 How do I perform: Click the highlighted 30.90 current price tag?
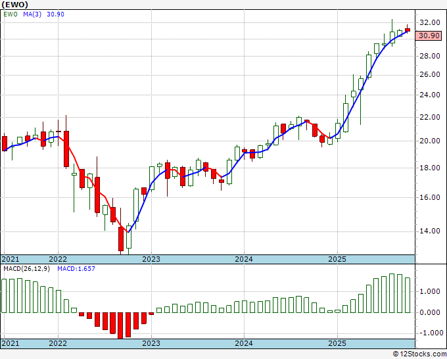coord(429,36)
